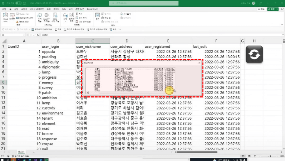Click Record Macro in the Code group
Image resolution: width=286 pixels, height=161 pixels.
tap(23, 14)
